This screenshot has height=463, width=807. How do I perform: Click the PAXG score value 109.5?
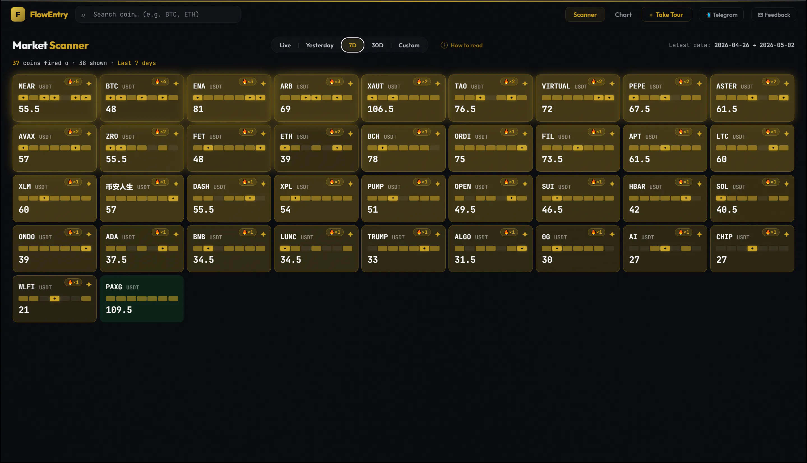[119, 310]
